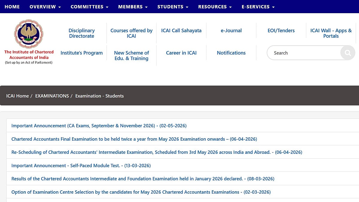Open the Institute's Program link
This screenshot has height=202, width=359.
[x=82, y=53]
